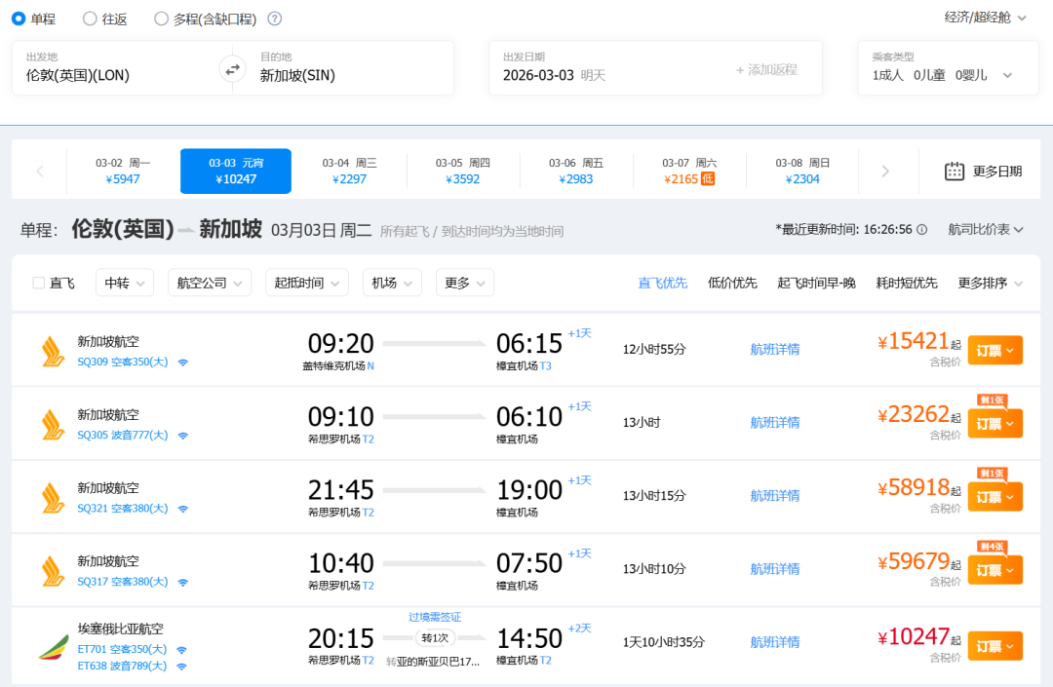
Task: Open the 起抵时间 filter dropdown
Action: (x=306, y=283)
